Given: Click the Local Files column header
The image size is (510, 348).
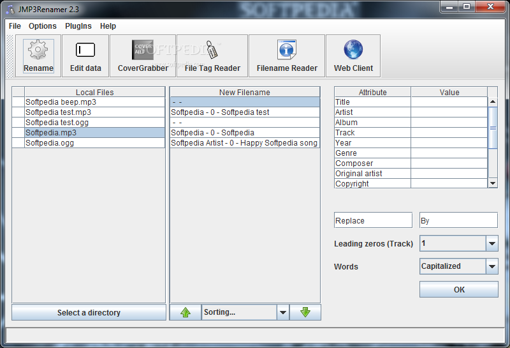Looking at the screenshot, I should [94, 92].
